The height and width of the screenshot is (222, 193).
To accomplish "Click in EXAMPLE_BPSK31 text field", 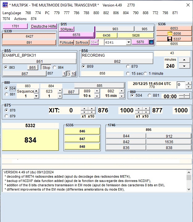I will (x=39, y=55).
